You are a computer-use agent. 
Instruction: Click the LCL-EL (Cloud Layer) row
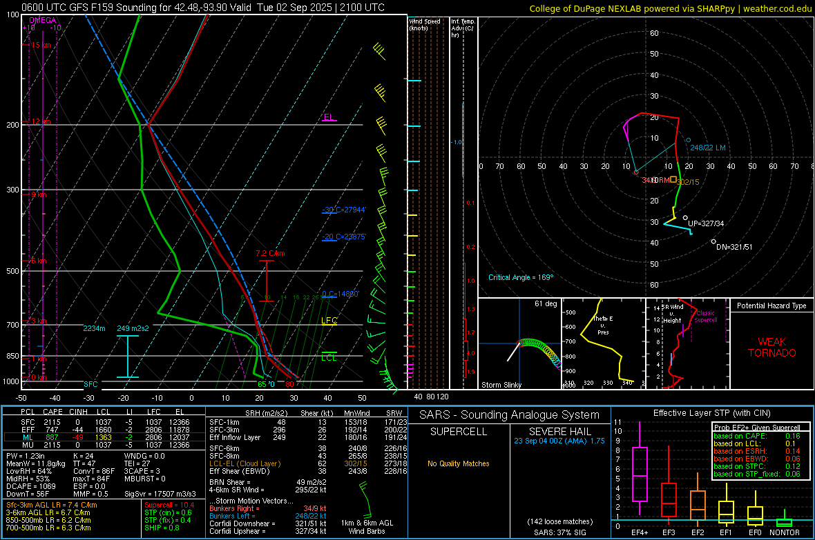tap(308, 463)
